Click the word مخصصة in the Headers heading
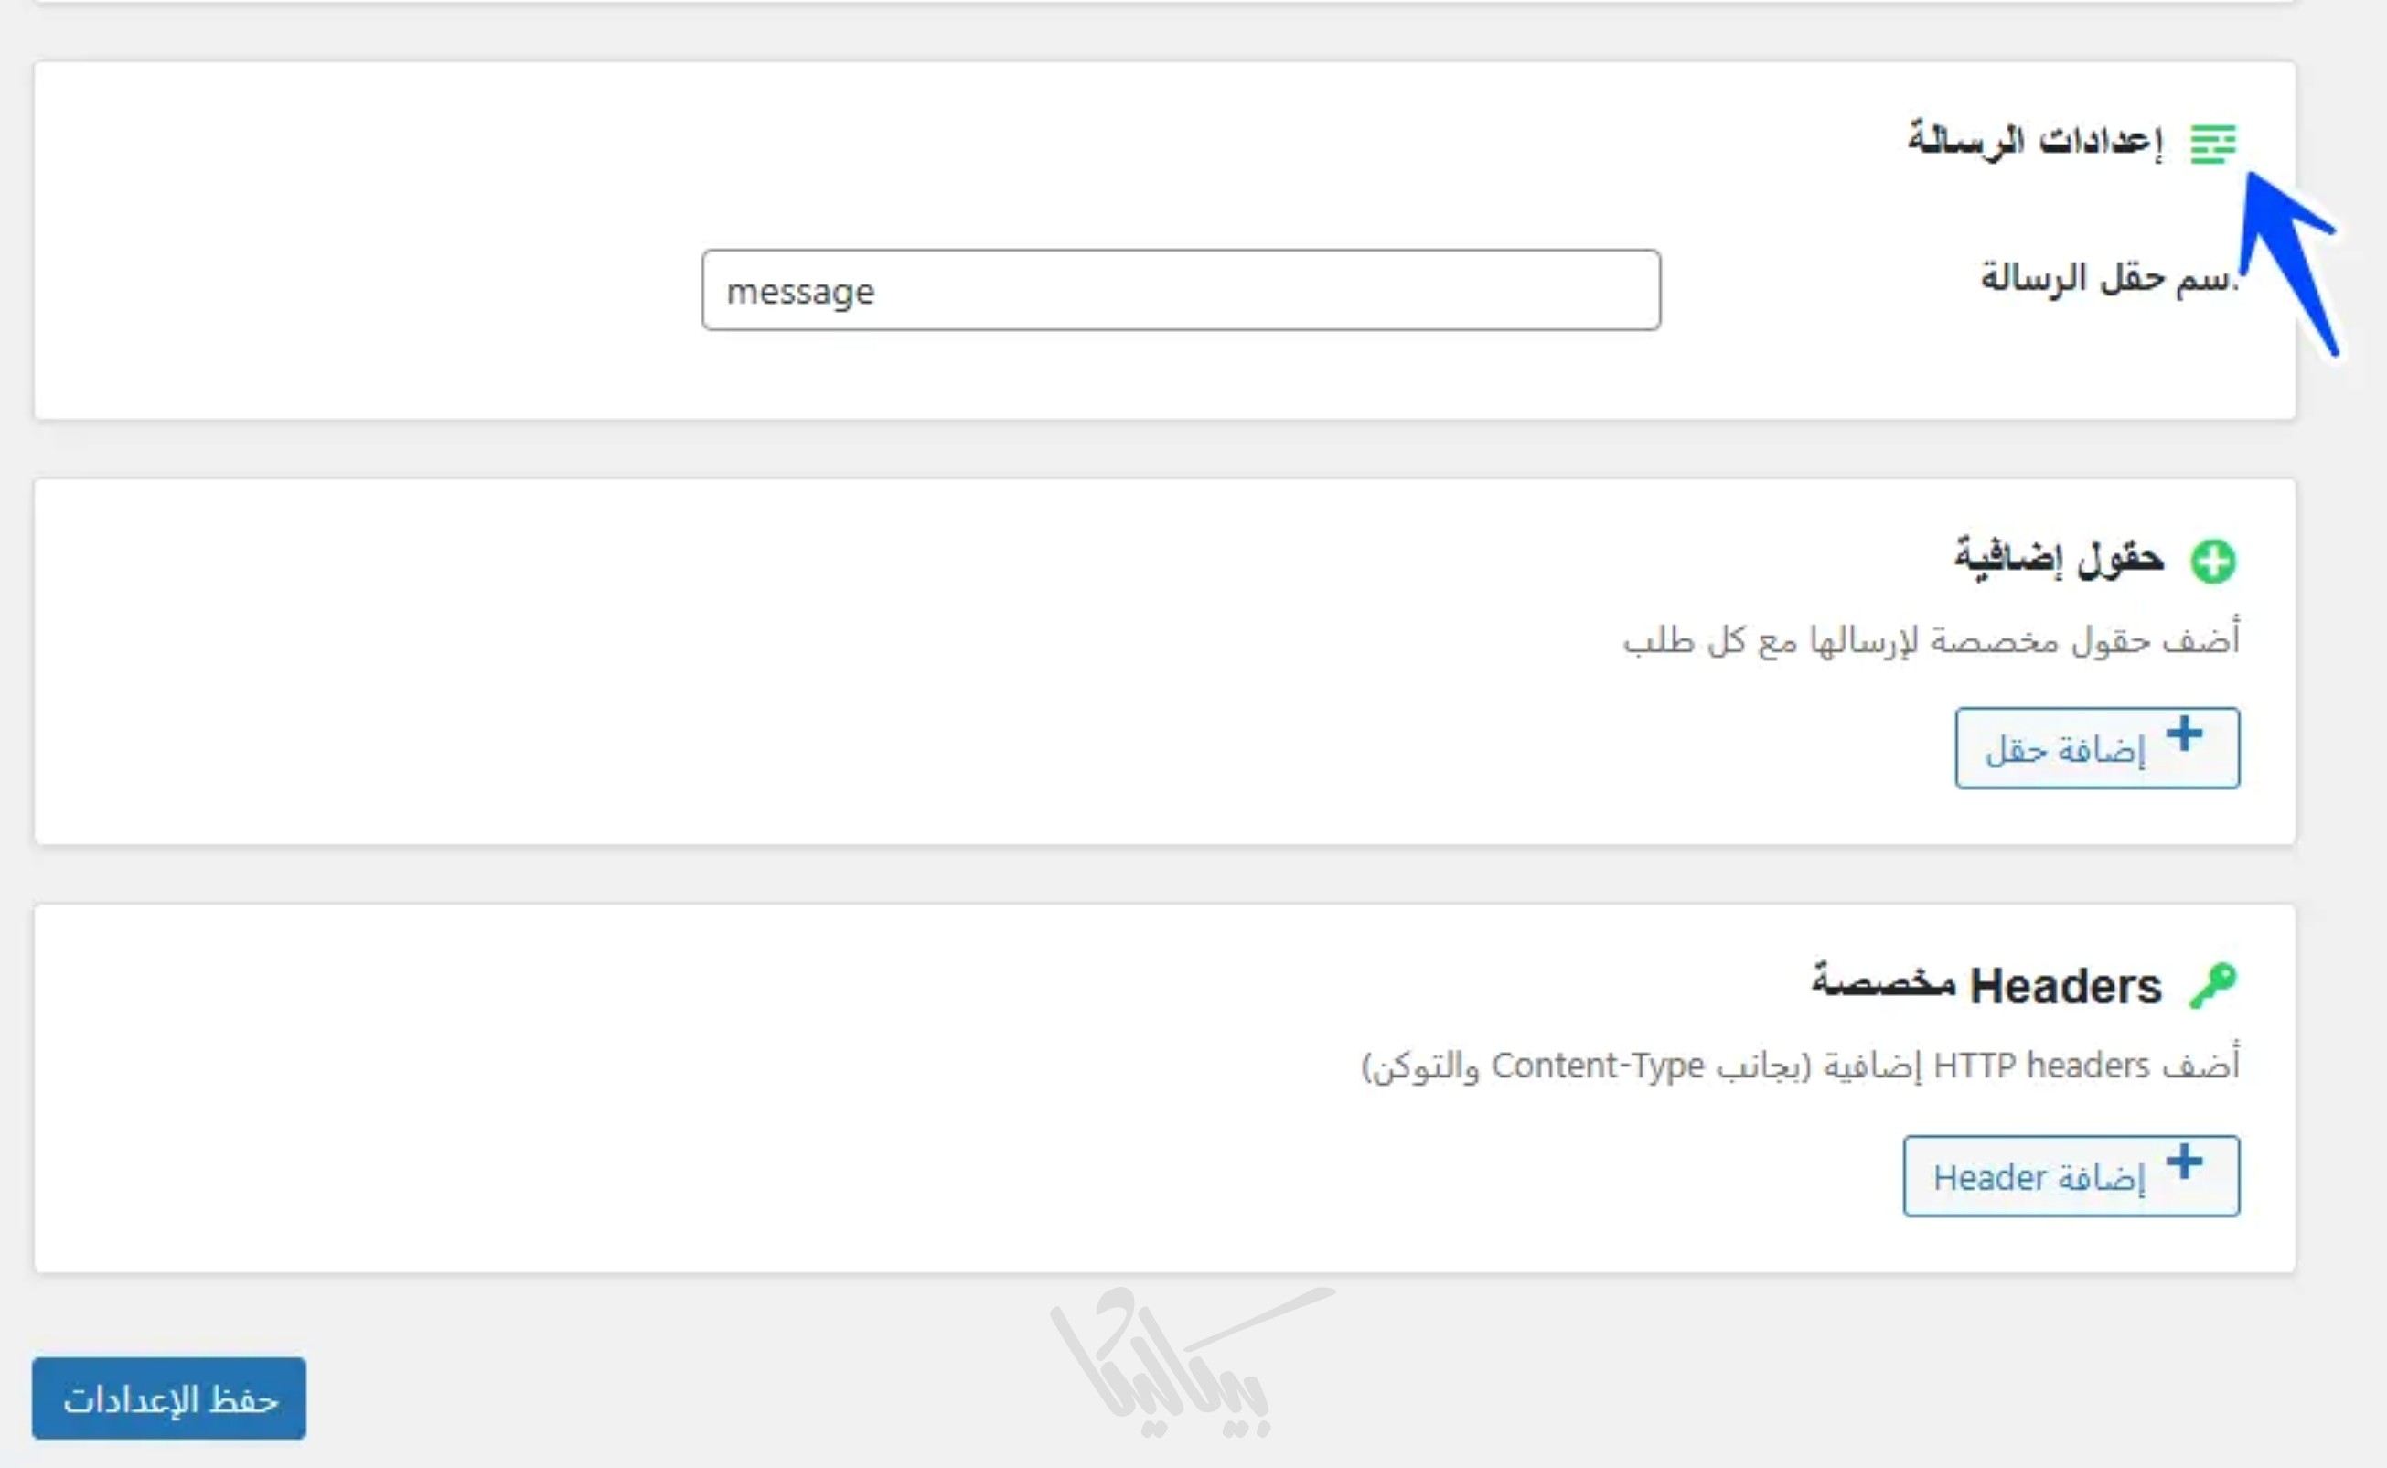 pos(1883,982)
